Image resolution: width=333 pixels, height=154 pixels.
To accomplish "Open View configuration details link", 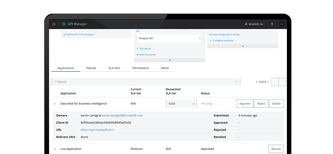I will point(226,34).
